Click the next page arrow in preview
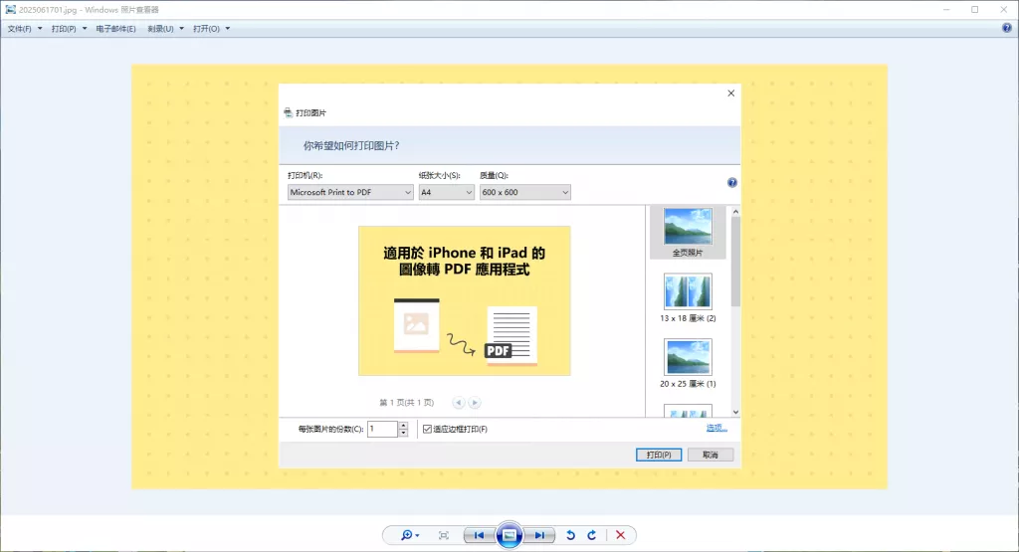 pyautogui.click(x=475, y=403)
